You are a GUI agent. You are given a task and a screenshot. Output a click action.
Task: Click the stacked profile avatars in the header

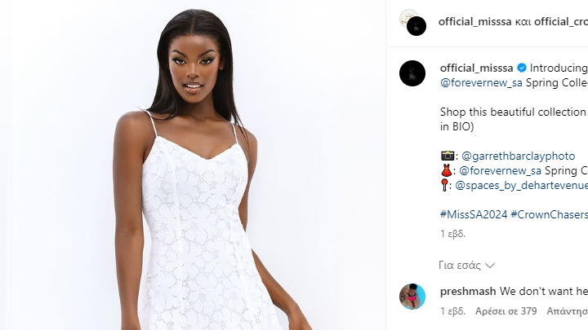(413, 23)
